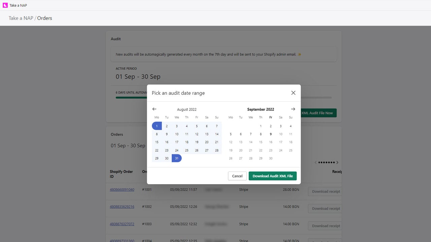This screenshot has width=431, height=242.
Task: Click Download Audit XML File button
Action: coord(273,176)
